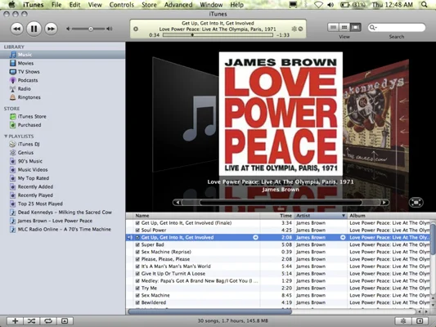Adjust the volume slider knob

[x=91, y=29]
